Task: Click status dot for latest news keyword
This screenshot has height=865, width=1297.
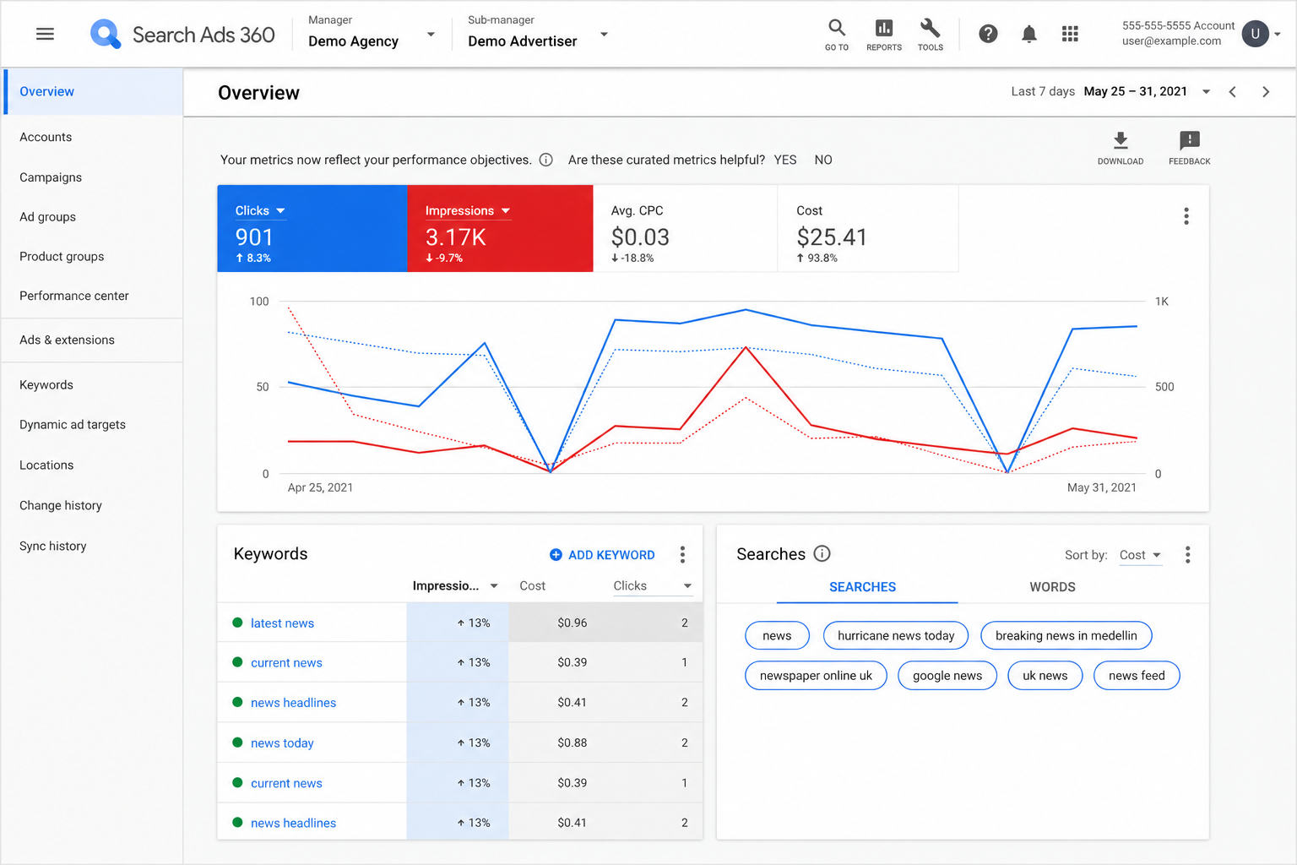Action: click(x=237, y=623)
